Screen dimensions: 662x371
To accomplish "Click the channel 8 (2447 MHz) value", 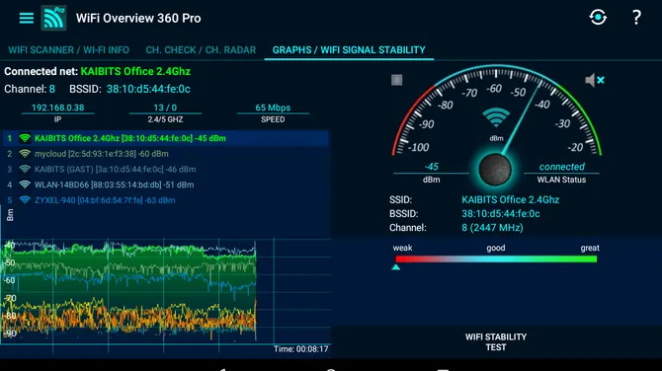I will [x=492, y=228].
